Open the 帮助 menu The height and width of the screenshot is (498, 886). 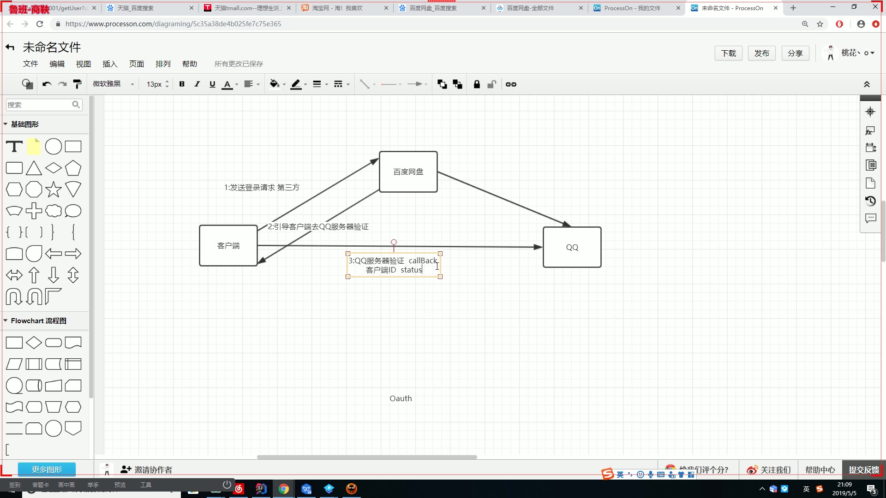[x=190, y=64]
